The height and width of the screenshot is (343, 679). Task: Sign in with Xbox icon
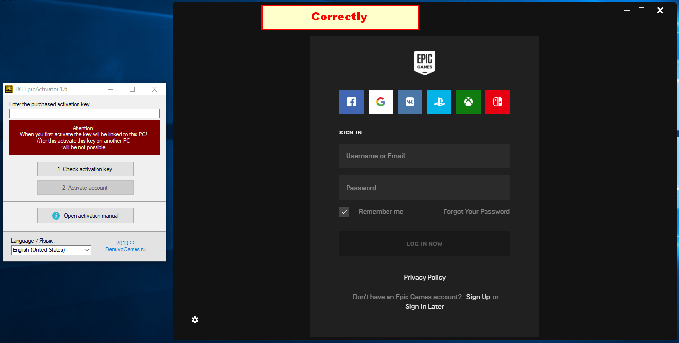point(468,102)
